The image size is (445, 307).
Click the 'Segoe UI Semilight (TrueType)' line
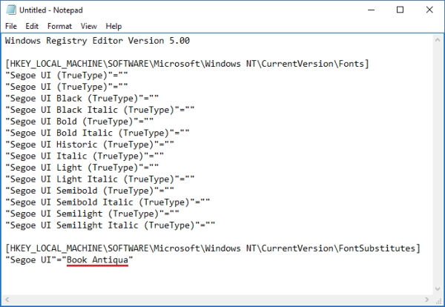pos(92,214)
